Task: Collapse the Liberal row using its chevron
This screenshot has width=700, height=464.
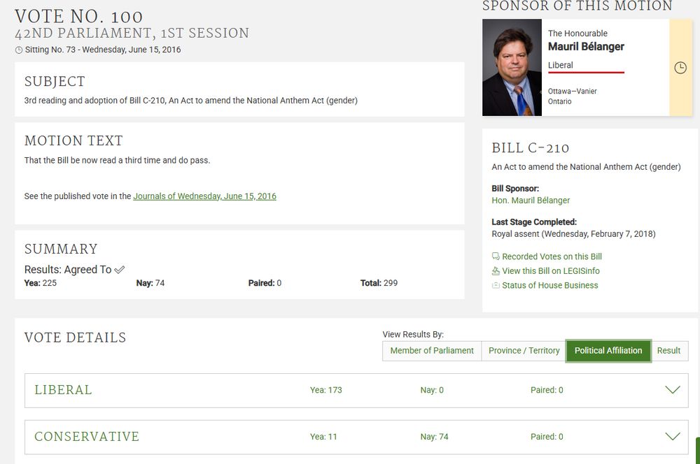Action: pos(673,390)
